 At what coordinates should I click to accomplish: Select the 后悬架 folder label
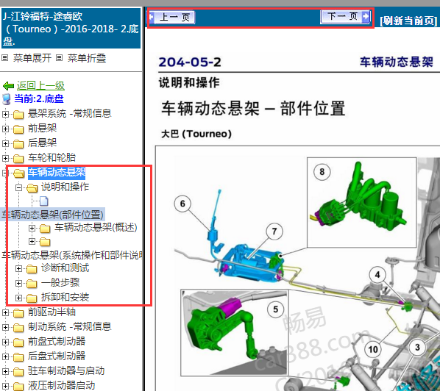point(42,143)
